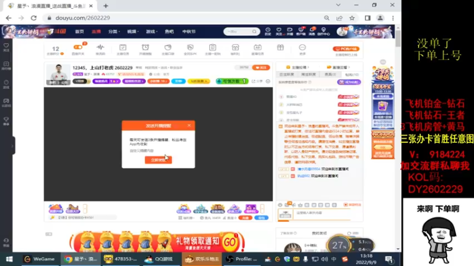
Task: Open the 首页 home menu item
Action: (x=79, y=31)
